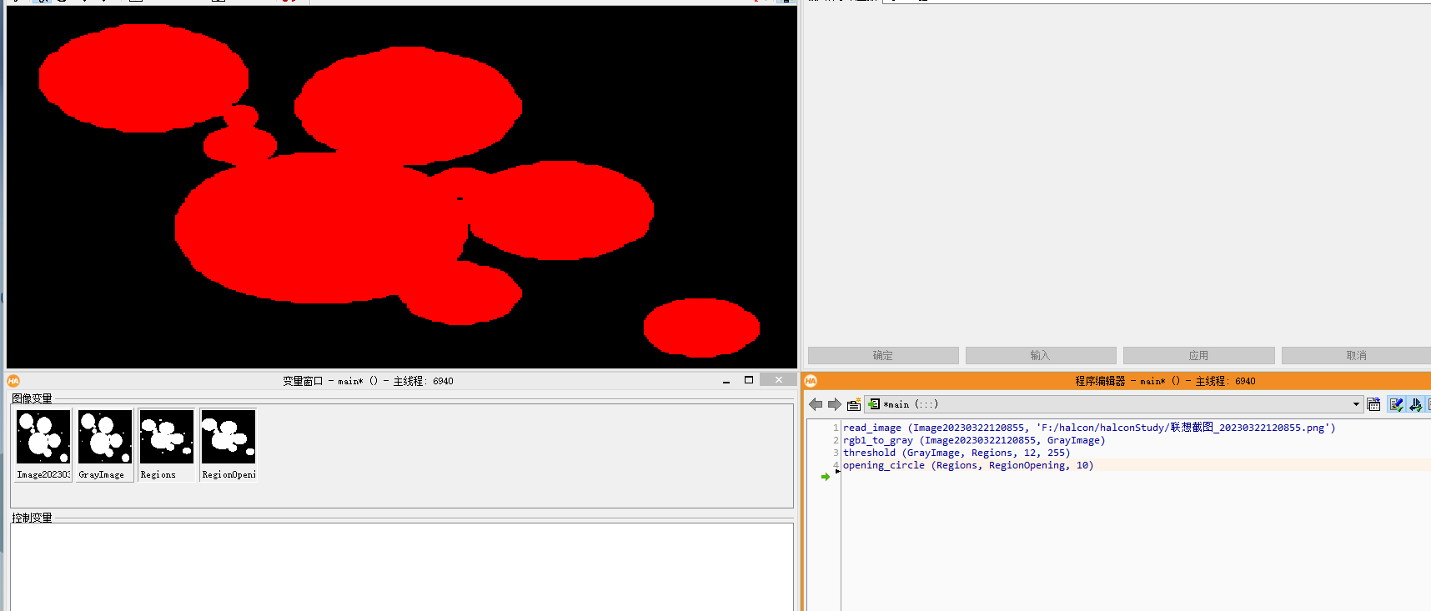Maximize the variable window
The width and height of the screenshot is (1431, 611).
point(749,380)
